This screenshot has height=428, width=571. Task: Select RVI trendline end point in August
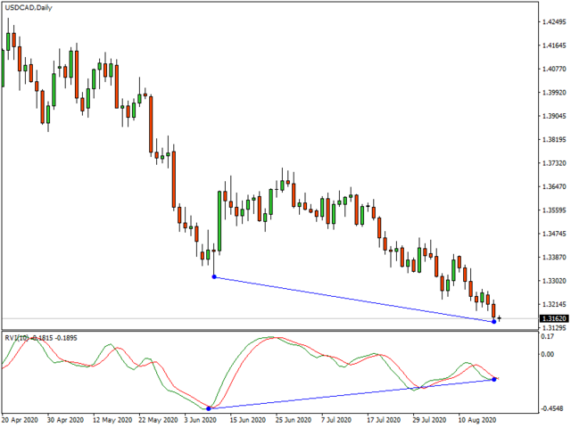click(493, 379)
